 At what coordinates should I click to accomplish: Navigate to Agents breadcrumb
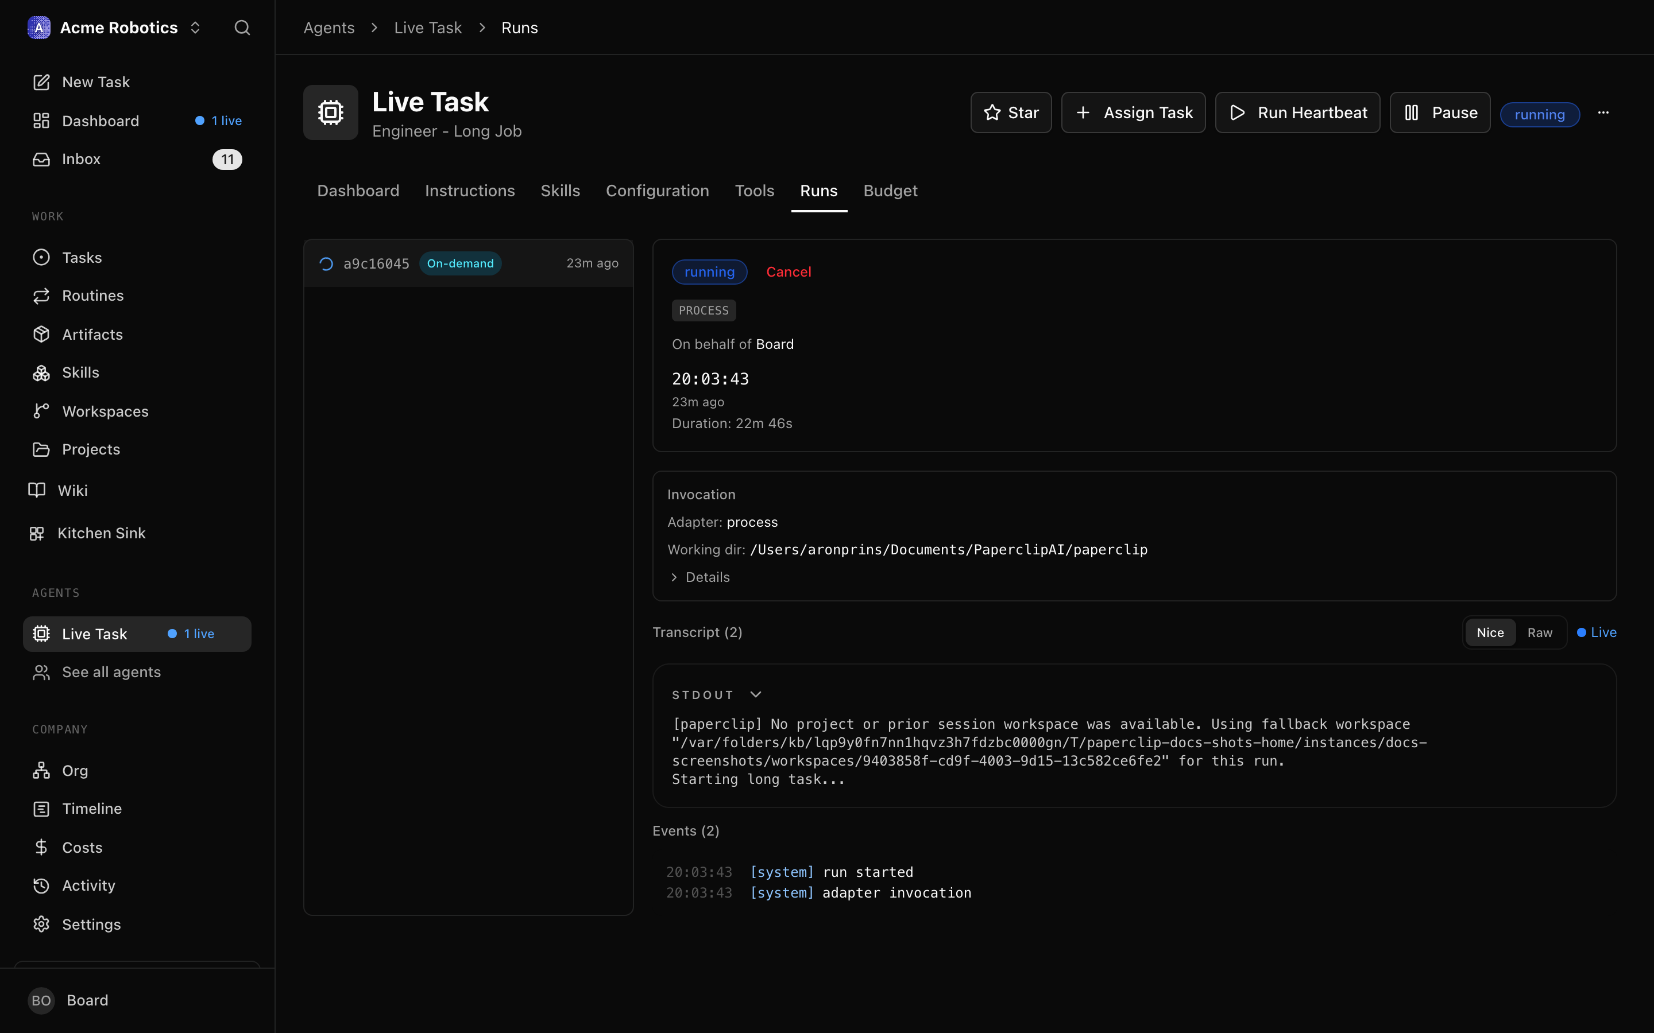click(x=329, y=28)
